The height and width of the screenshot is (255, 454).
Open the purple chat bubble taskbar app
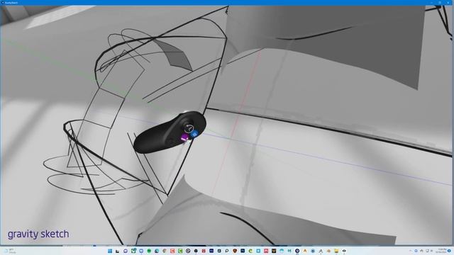pyautogui.click(x=126, y=251)
